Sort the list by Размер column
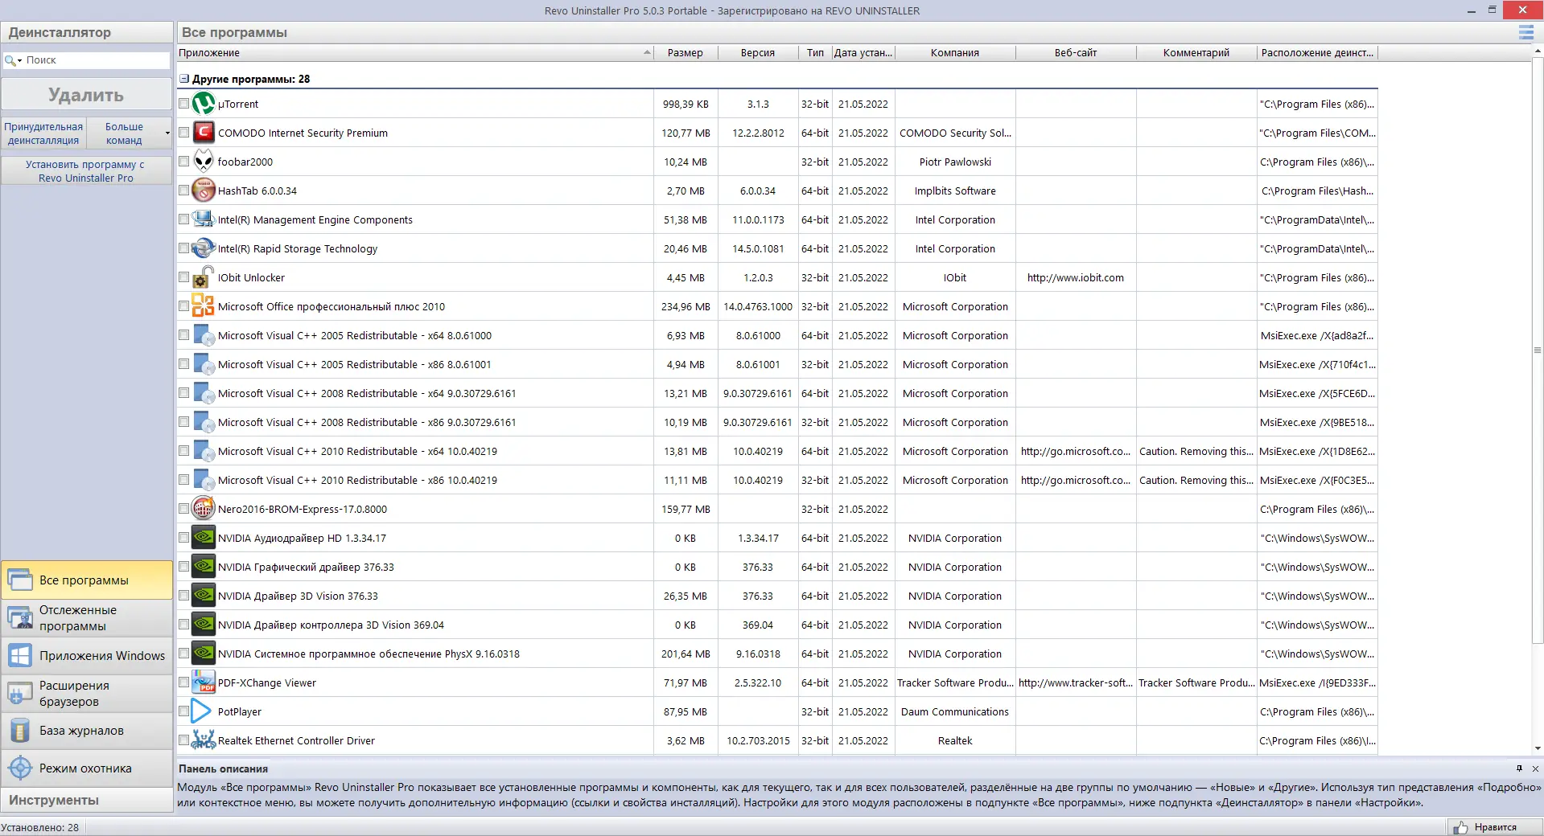The width and height of the screenshot is (1544, 836). [686, 53]
